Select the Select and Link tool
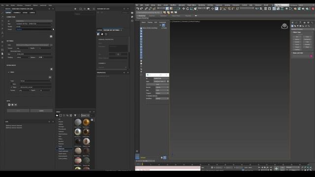The height and width of the screenshot is (177, 315). 146,9
